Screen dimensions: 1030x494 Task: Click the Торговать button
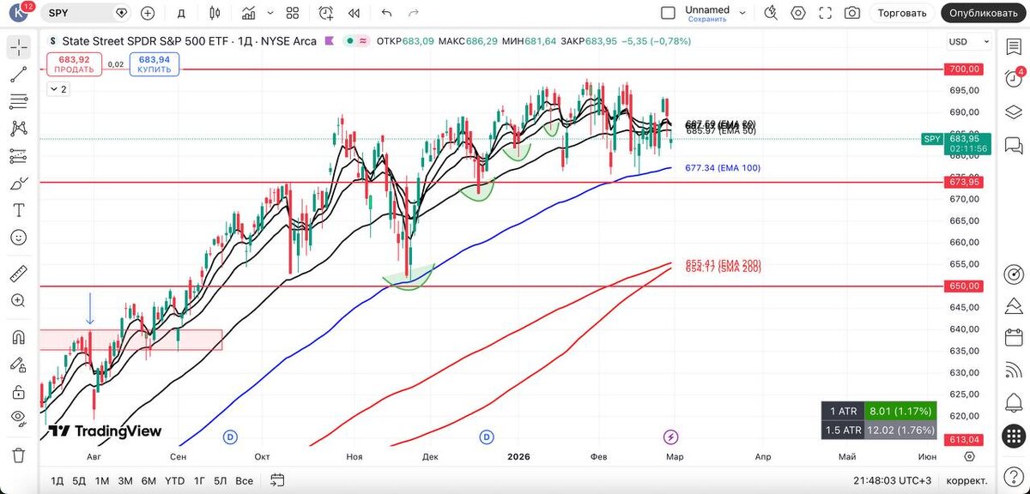[903, 13]
